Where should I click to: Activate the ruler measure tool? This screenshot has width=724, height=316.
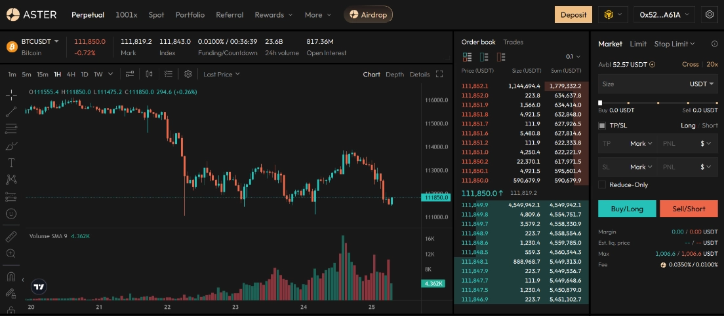coord(11,236)
